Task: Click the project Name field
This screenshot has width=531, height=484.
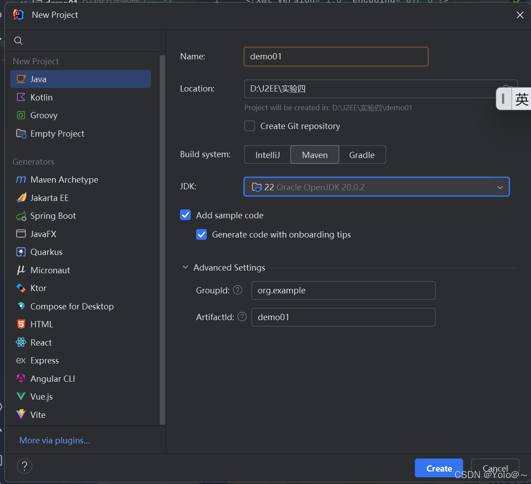Action: pos(336,57)
